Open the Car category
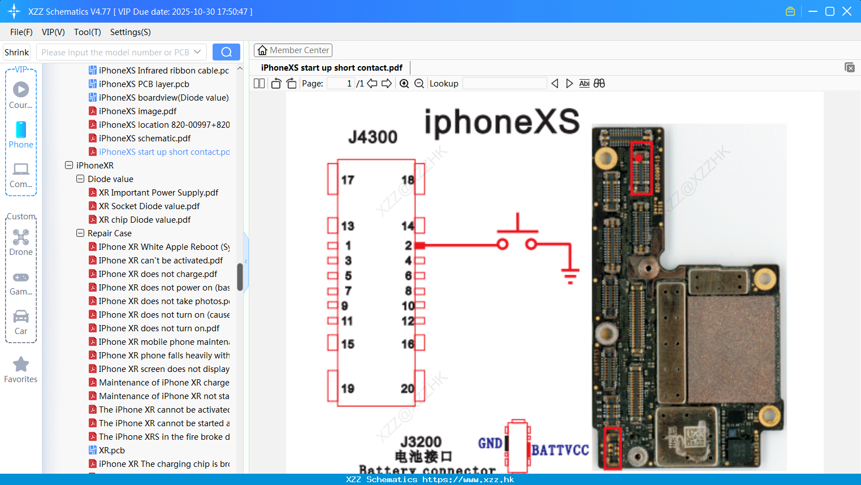Viewport: 861px width, 485px height. 21,322
